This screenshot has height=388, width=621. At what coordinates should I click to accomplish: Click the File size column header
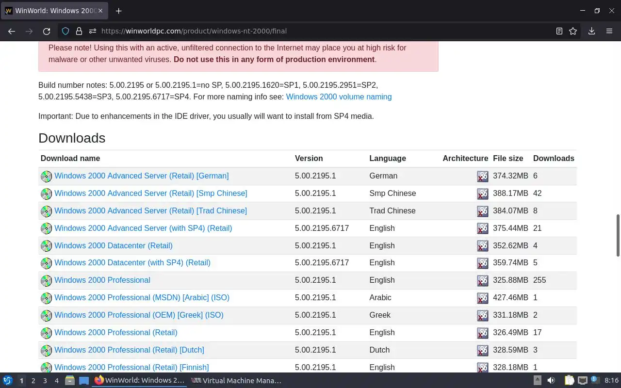pos(508,158)
